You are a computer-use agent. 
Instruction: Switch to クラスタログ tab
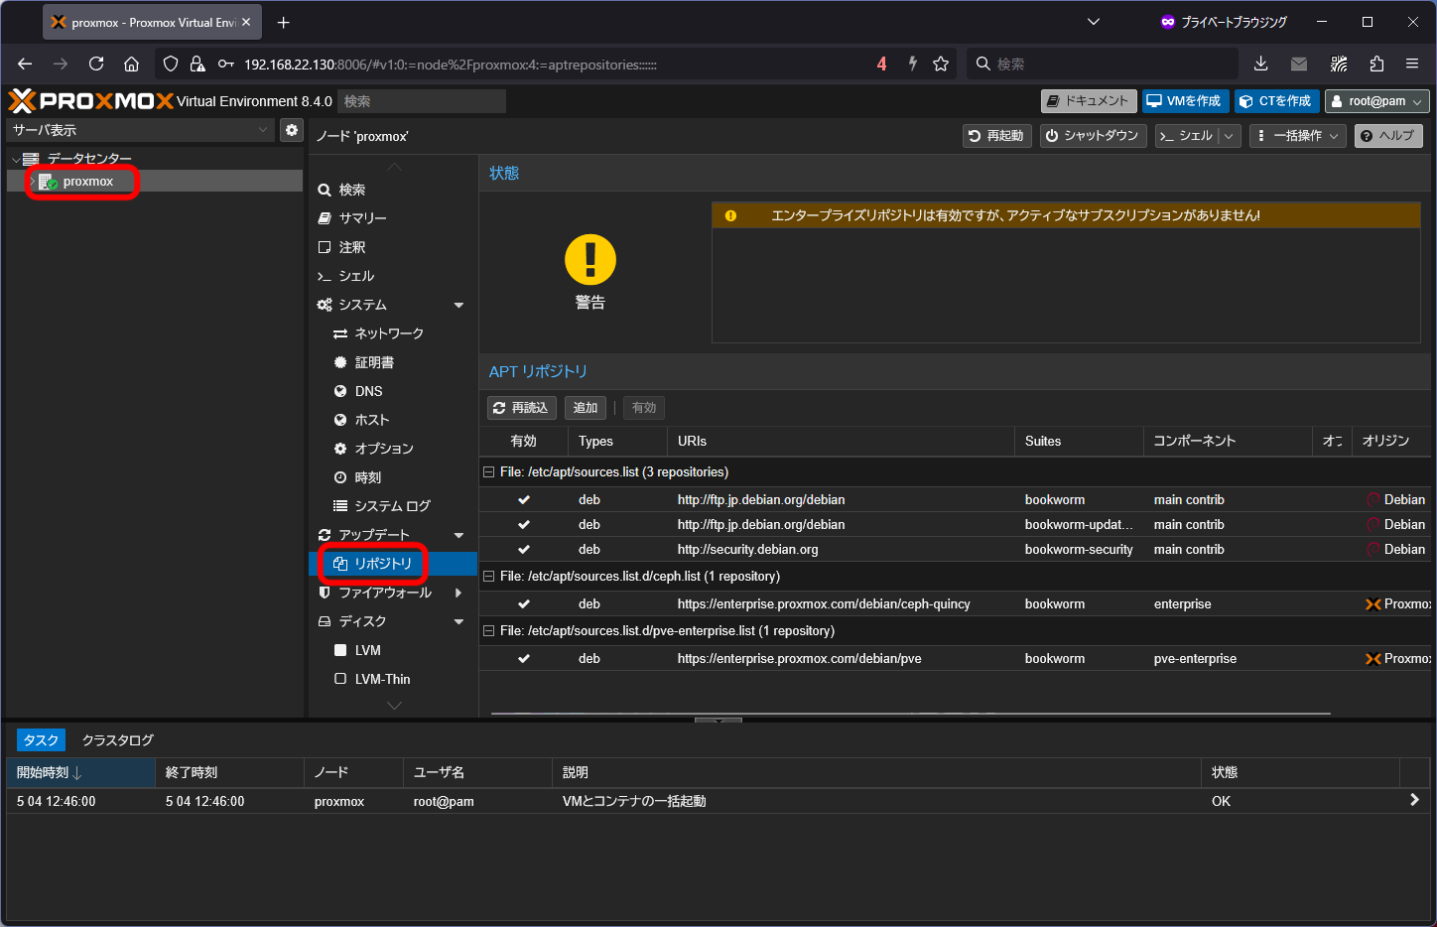pyautogui.click(x=118, y=740)
